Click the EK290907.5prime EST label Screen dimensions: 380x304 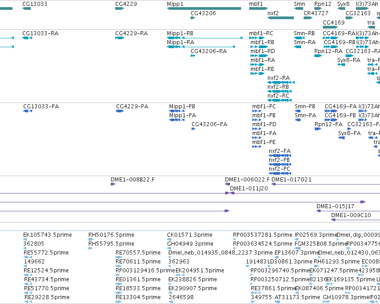click(192, 288)
